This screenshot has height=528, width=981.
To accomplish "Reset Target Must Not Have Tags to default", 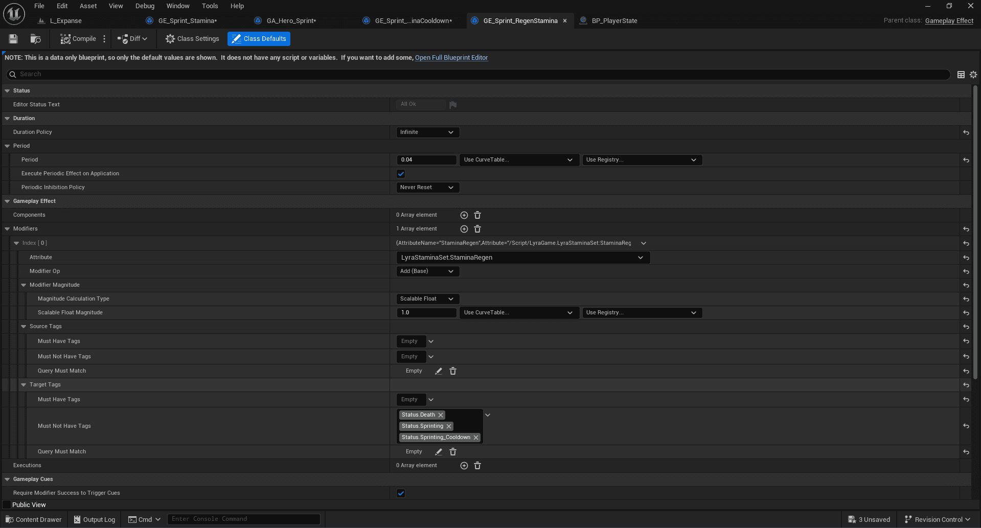I will coord(966,426).
